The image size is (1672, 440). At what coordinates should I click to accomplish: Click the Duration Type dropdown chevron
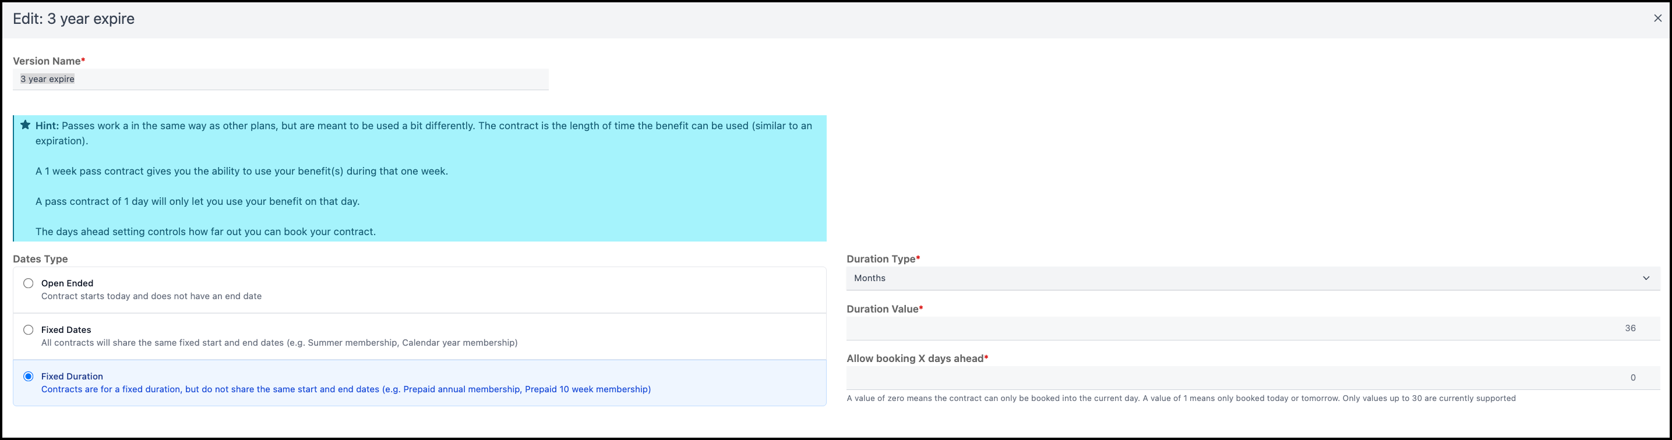coord(1646,278)
